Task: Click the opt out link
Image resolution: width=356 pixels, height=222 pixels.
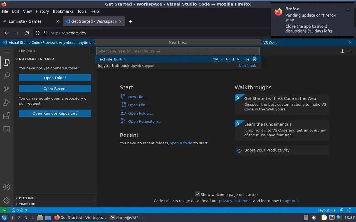Action: pos(291,201)
